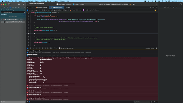The height and width of the screenshot is (103, 183).
Task: Open the Qorvo Nearby Interaction scheme selector
Action: (x=64, y=4)
